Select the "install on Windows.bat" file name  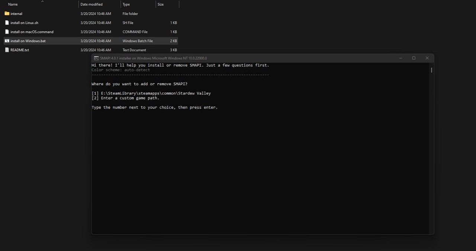point(28,41)
